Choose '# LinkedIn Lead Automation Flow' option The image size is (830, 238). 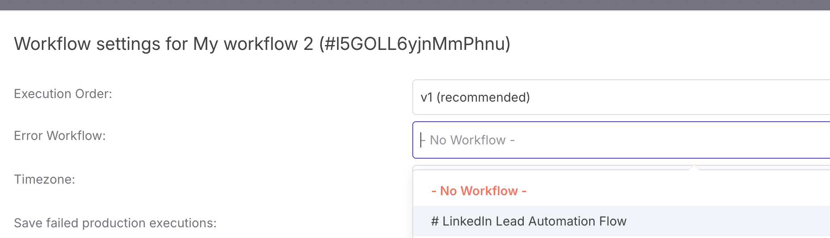click(621, 221)
